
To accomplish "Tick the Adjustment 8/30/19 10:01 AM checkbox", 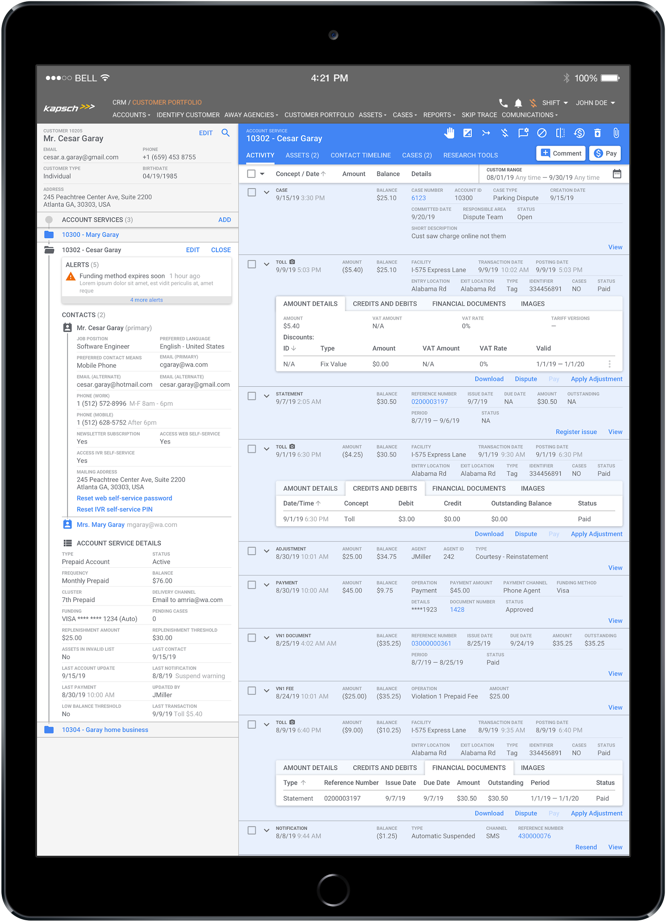I will tap(252, 551).
